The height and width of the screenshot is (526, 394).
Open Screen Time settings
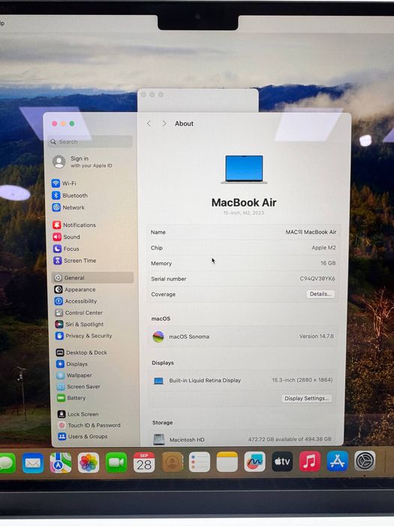coord(75,260)
